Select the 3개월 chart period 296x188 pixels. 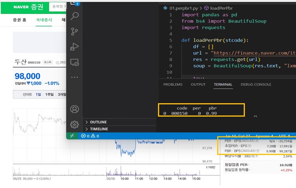(x=62, y=94)
